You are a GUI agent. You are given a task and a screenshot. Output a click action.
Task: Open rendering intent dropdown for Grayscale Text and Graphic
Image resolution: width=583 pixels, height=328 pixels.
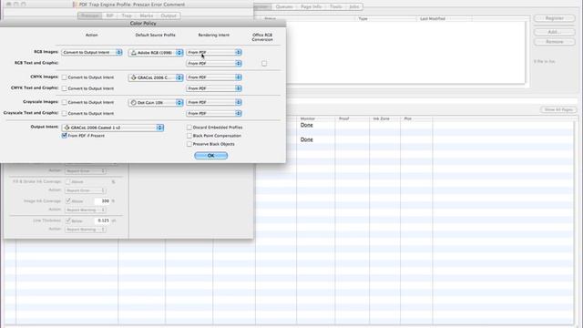coord(214,113)
